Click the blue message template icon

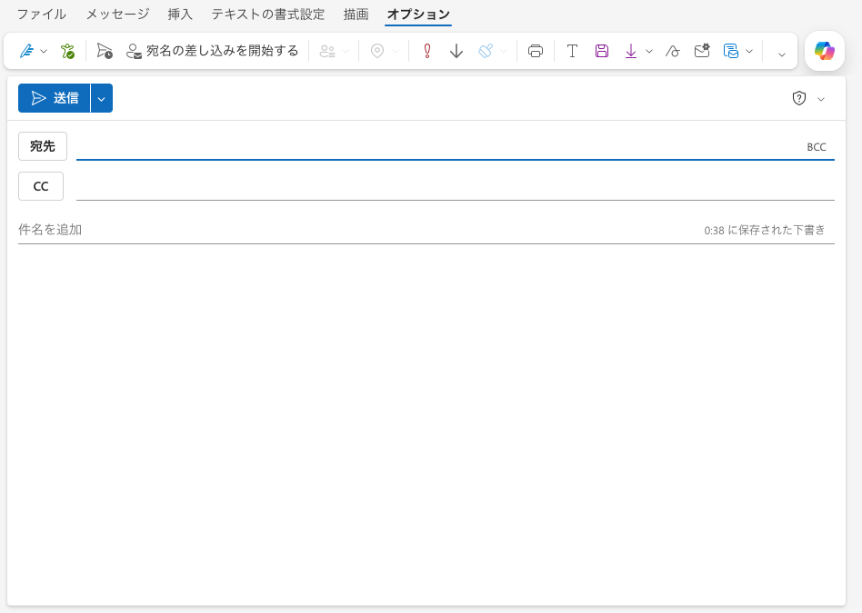pyautogui.click(x=731, y=51)
